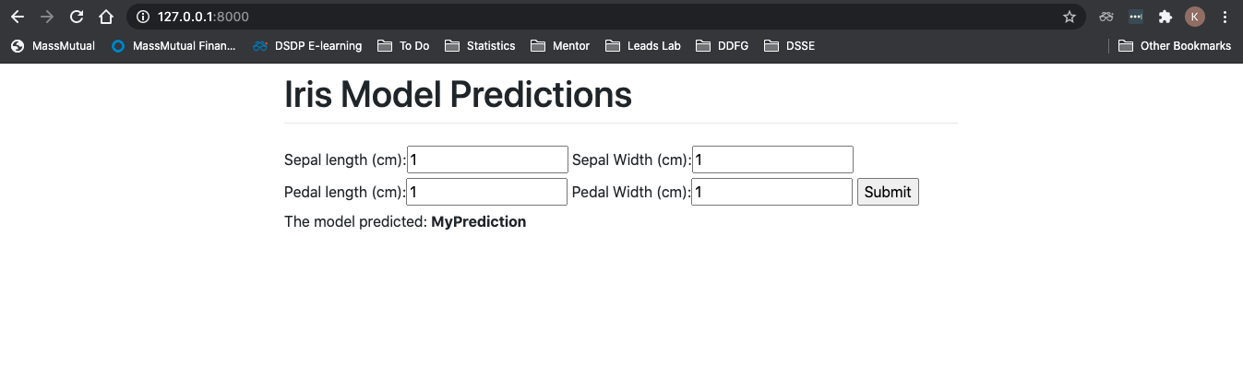Open the DSDP E-learning bookmark
Viewport: 1243px width, 390px height.
[307, 45]
